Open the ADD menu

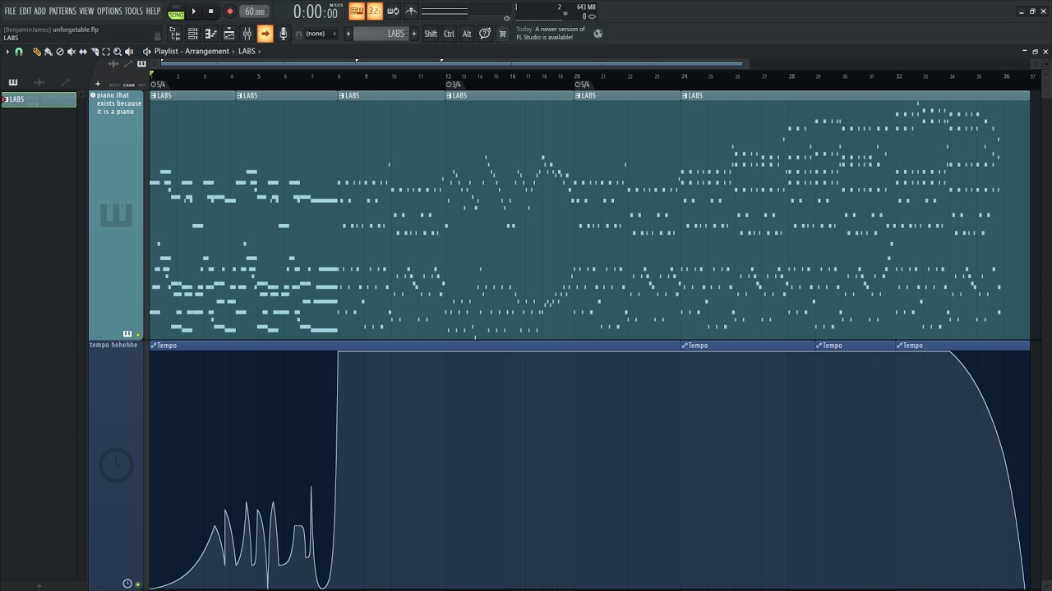(39, 11)
